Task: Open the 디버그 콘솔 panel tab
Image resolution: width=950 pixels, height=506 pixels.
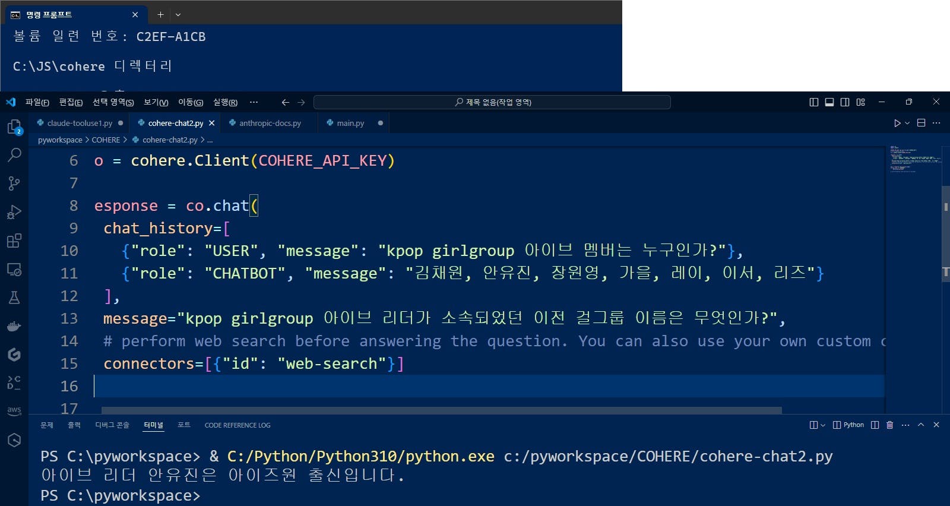Action: coord(112,425)
